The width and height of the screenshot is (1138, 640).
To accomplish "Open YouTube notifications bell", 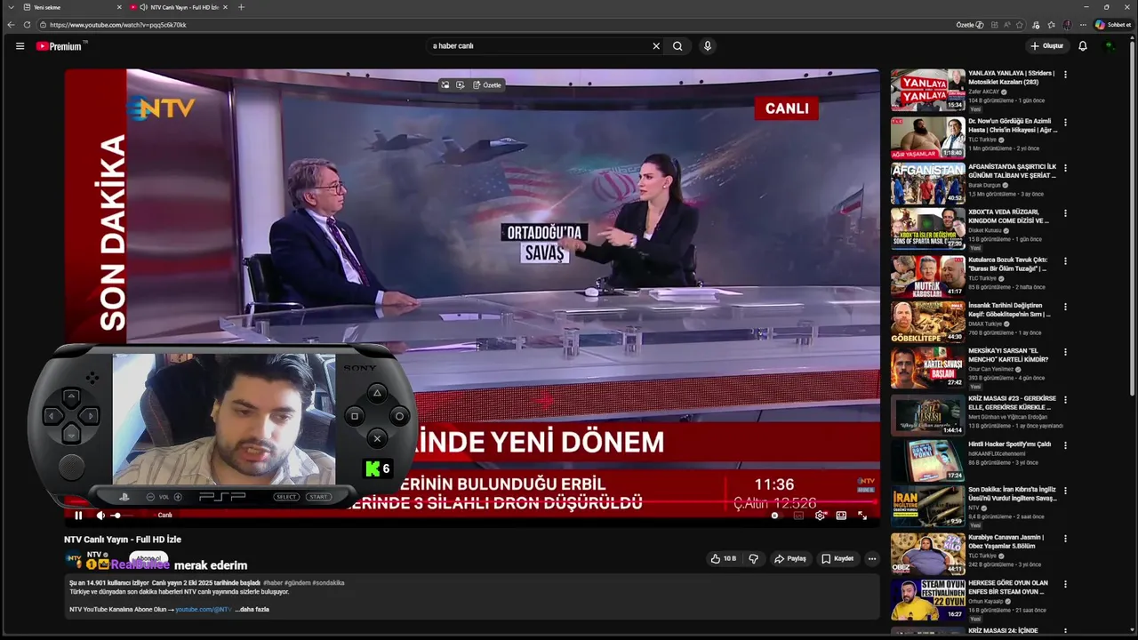I will pos(1083,46).
